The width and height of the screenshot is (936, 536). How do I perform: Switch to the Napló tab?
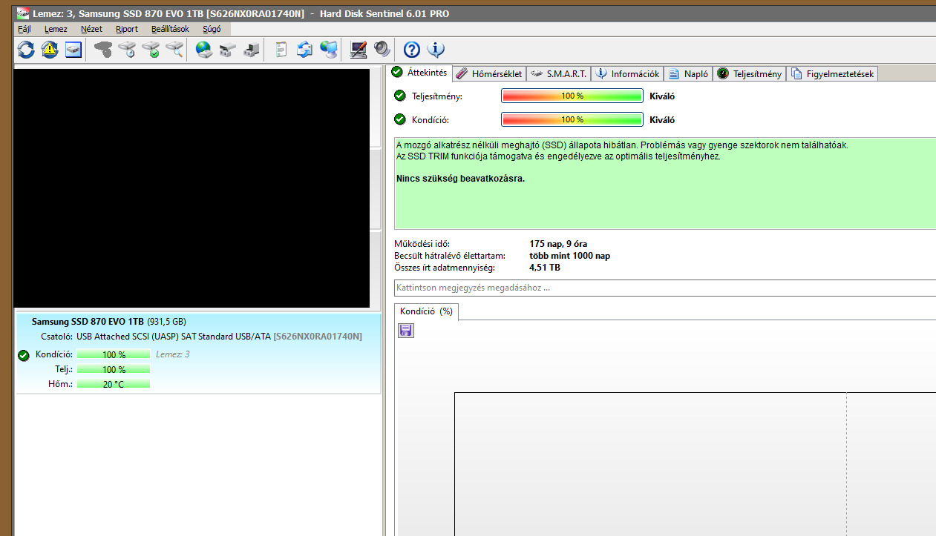tap(688, 73)
